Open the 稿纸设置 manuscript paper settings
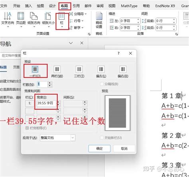 click(99, 20)
